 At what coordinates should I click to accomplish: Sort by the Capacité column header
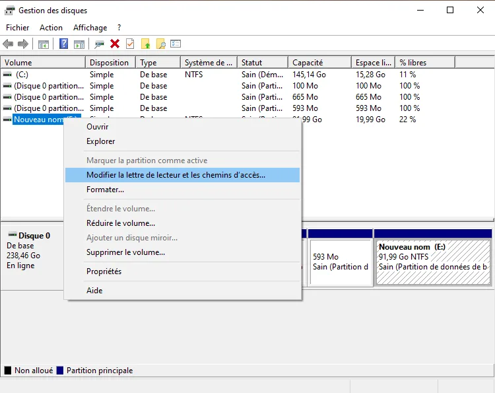click(320, 63)
